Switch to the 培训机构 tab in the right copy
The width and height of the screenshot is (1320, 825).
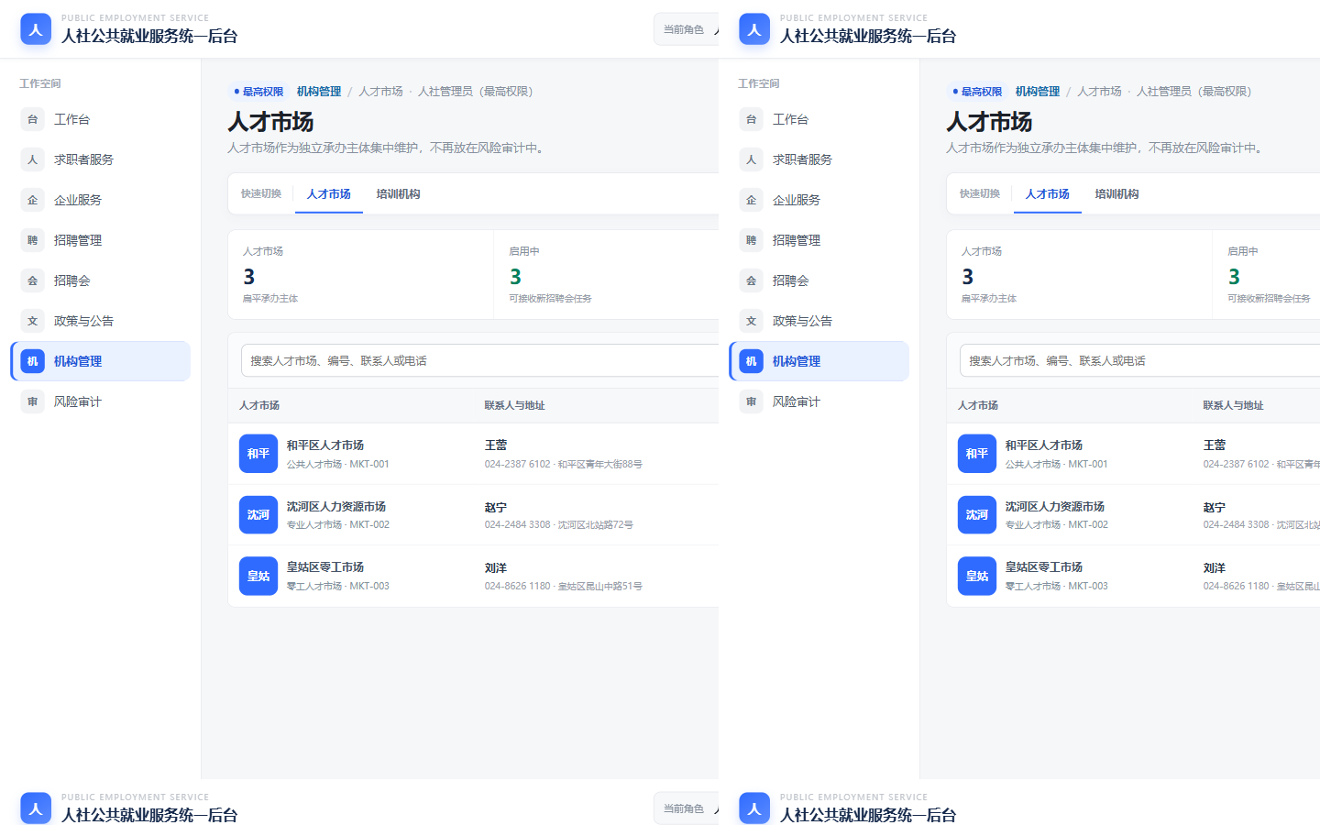(x=1117, y=194)
